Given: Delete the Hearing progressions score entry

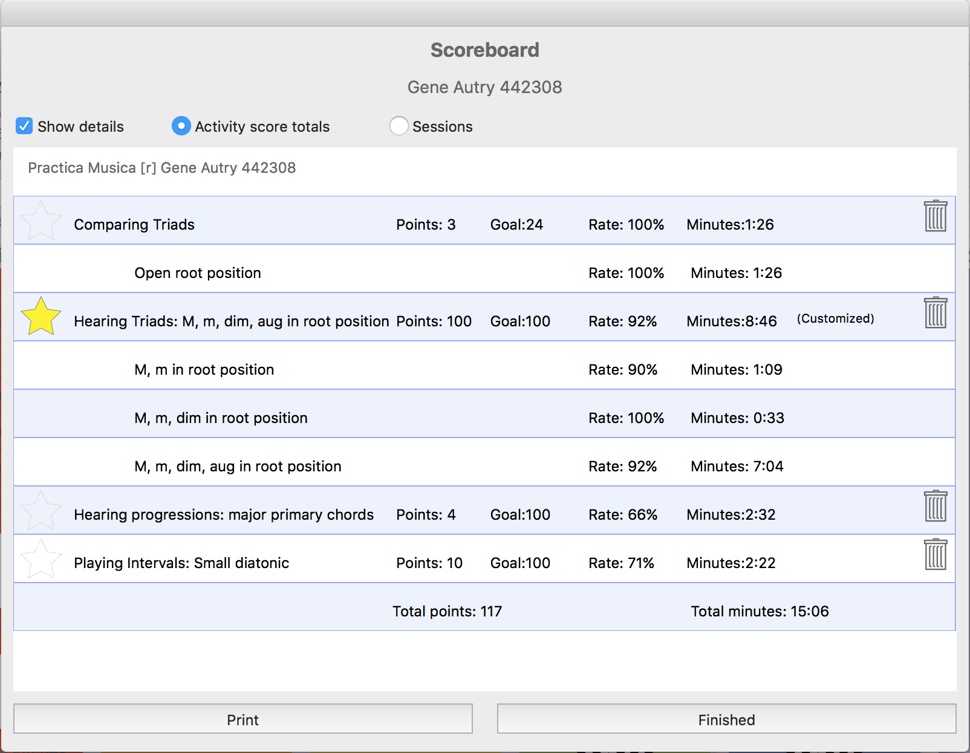Looking at the screenshot, I should click(936, 506).
